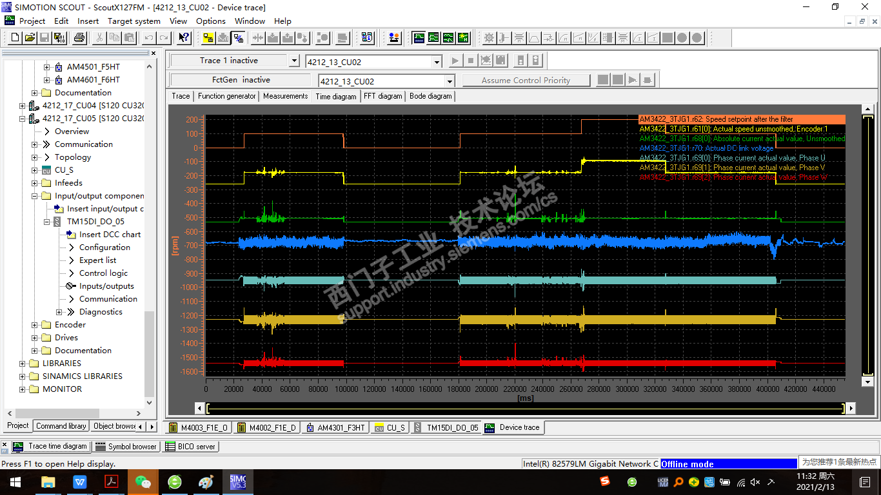Select the Phase current Phase W legend entry
The width and height of the screenshot is (881, 495).
click(733, 177)
